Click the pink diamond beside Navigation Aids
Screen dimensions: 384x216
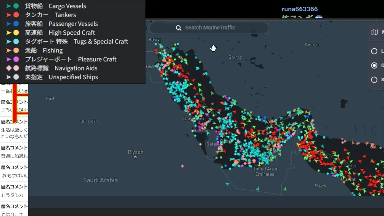click(9, 68)
